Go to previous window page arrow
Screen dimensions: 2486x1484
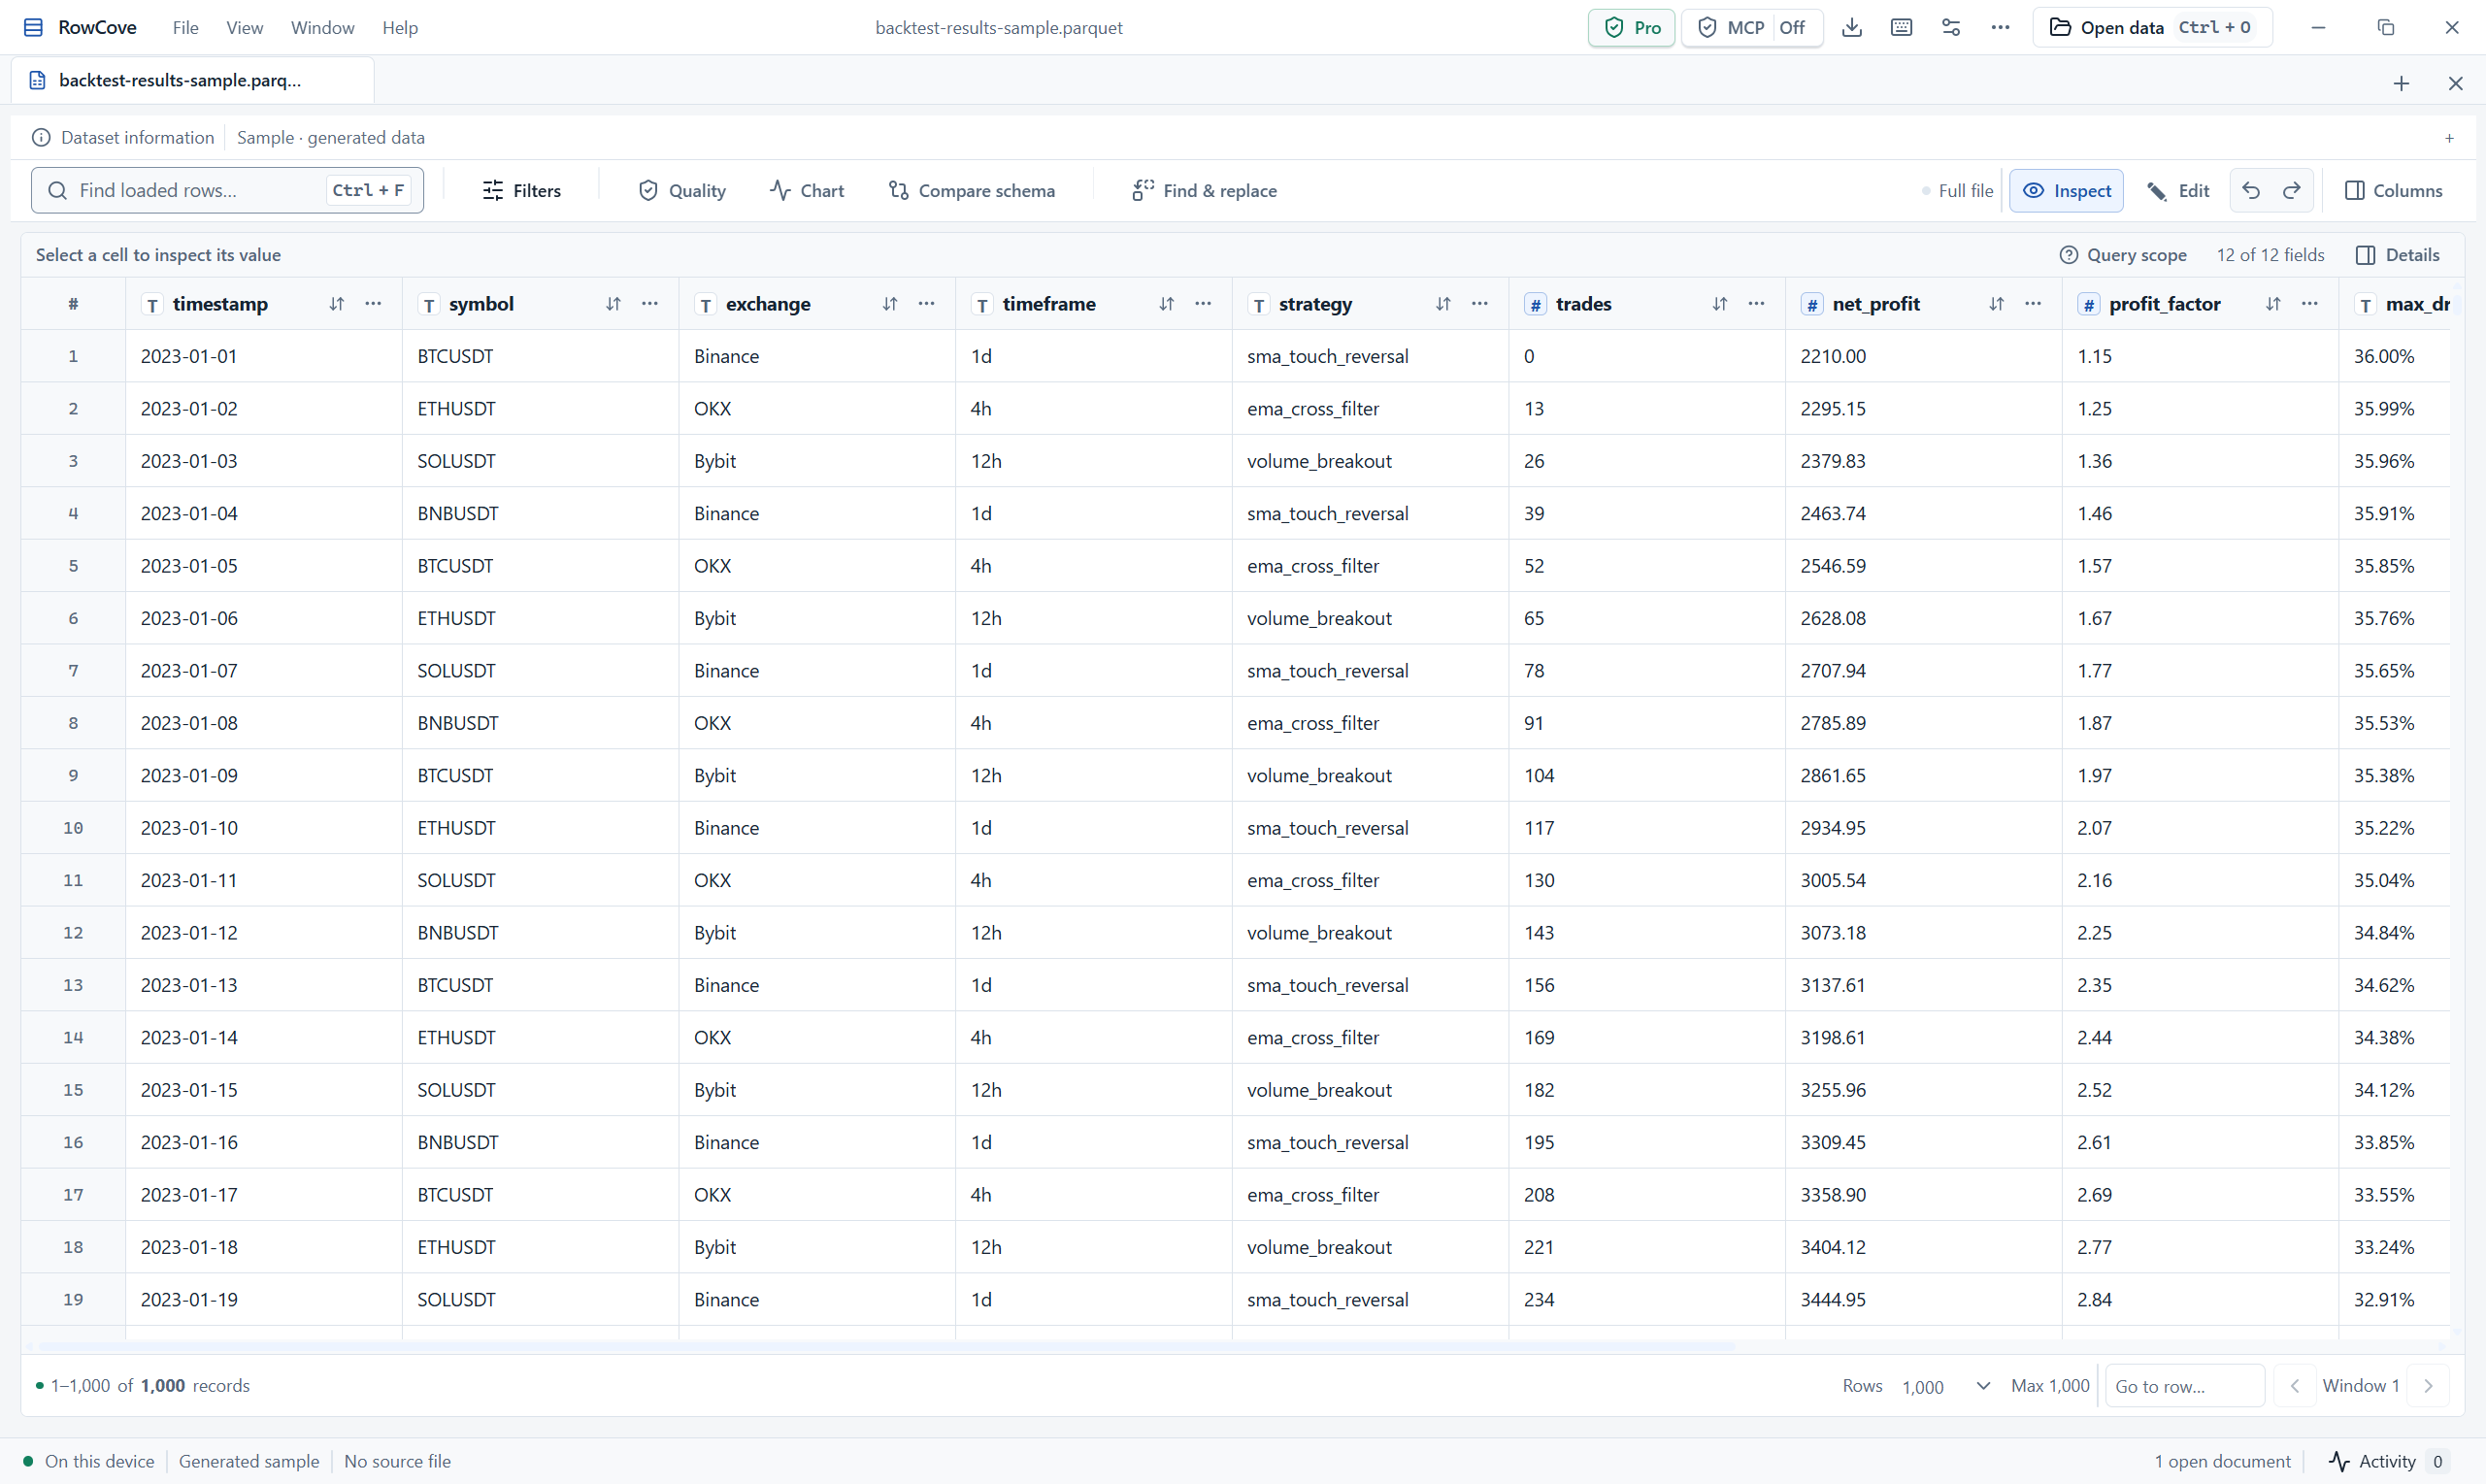pyautogui.click(x=2295, y=1386)
